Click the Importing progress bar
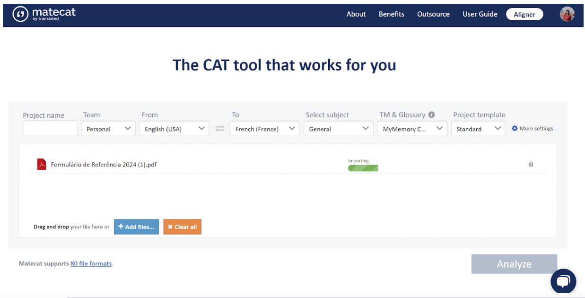This screenshot has width=585, height=298. click(363, 167)
